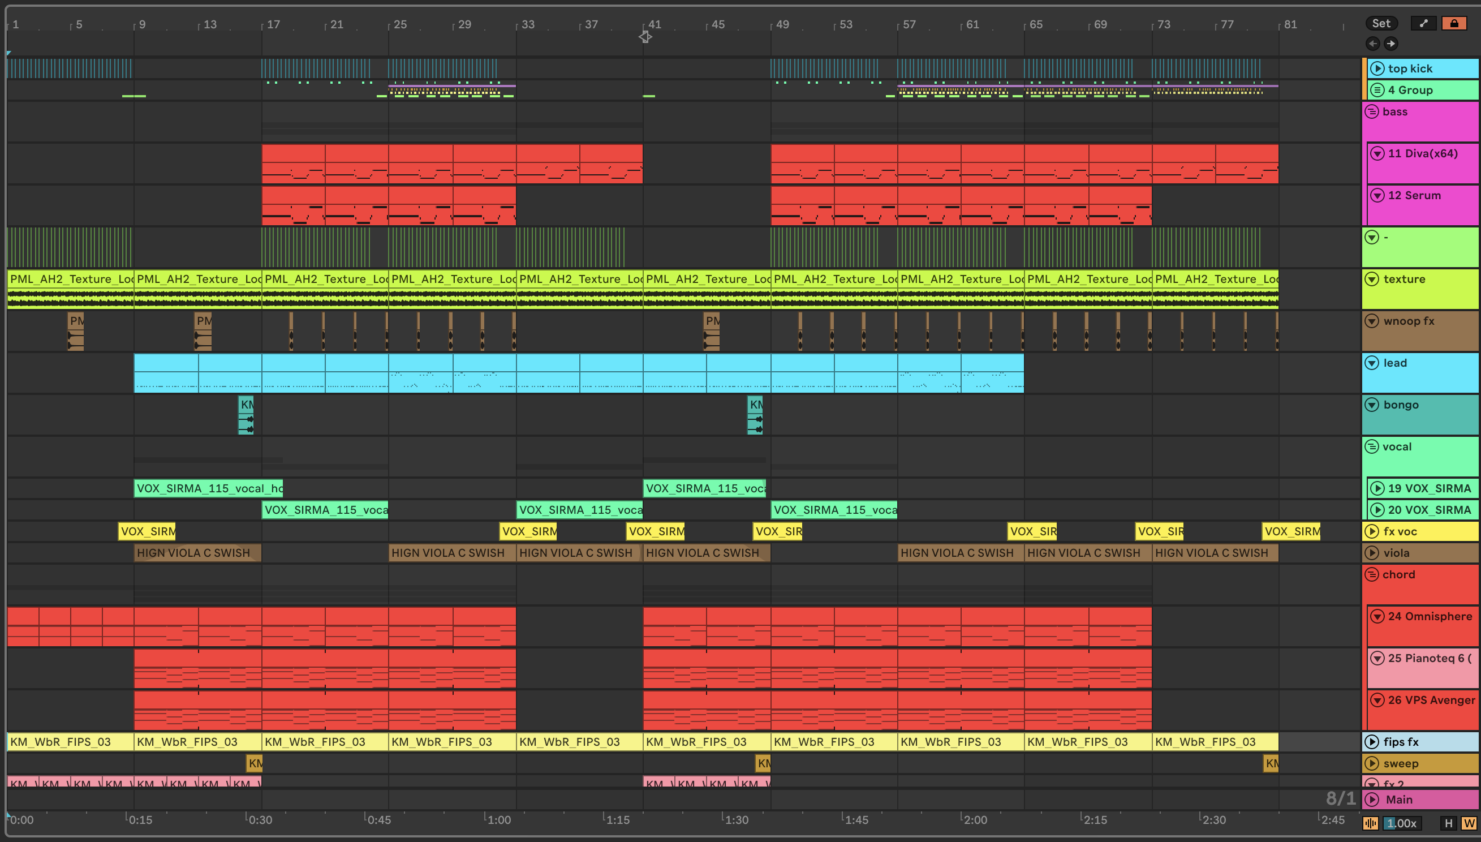1481x842 pixels.
Task: Select first PML_AH2_Texture_Loop clip at bar 1
Action: 71,289
